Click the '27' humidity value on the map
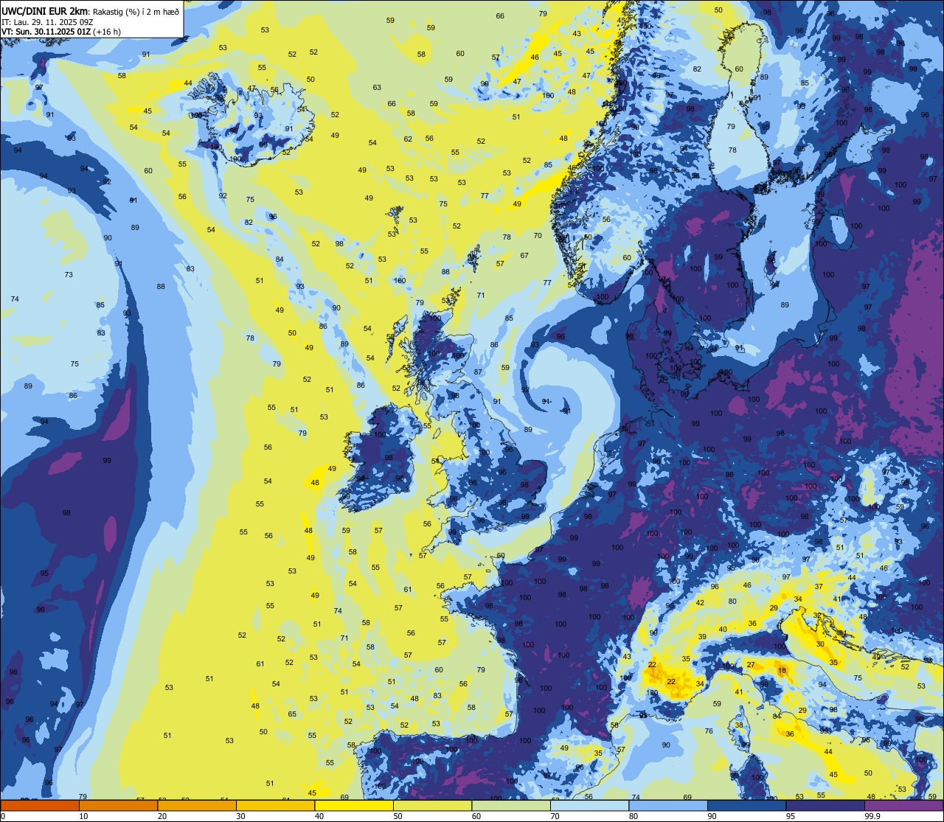The width and height of the screenshot is (944, 822). coord(751,665)
